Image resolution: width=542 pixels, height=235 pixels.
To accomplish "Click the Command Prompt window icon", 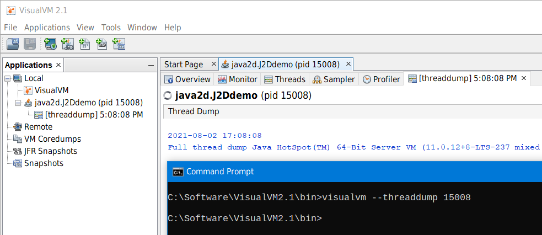I will [178, 172].
